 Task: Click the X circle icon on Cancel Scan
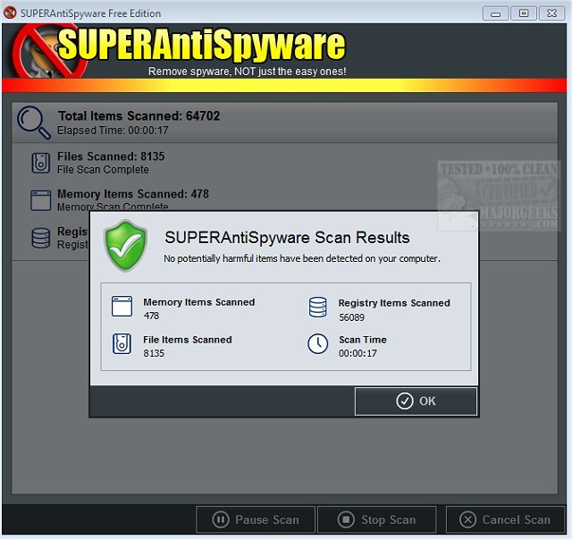(x=467, y=519)
